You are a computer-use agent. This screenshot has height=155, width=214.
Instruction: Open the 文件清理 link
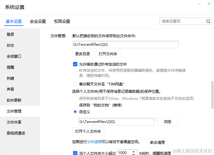tap(94, 142)
